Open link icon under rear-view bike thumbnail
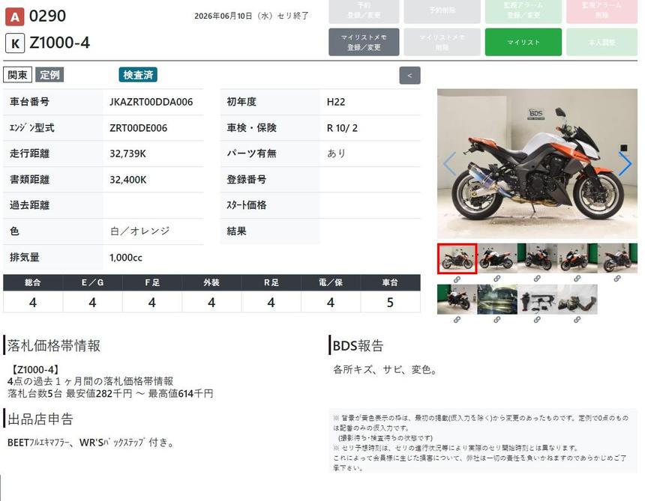 tap(457, 320)
